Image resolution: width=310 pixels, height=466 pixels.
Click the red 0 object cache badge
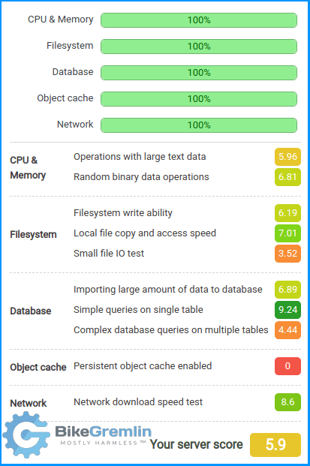[287, 366]
